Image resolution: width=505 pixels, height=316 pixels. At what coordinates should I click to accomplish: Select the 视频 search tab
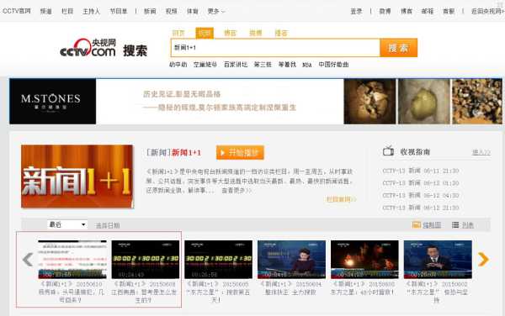click(x=205, y=33)
